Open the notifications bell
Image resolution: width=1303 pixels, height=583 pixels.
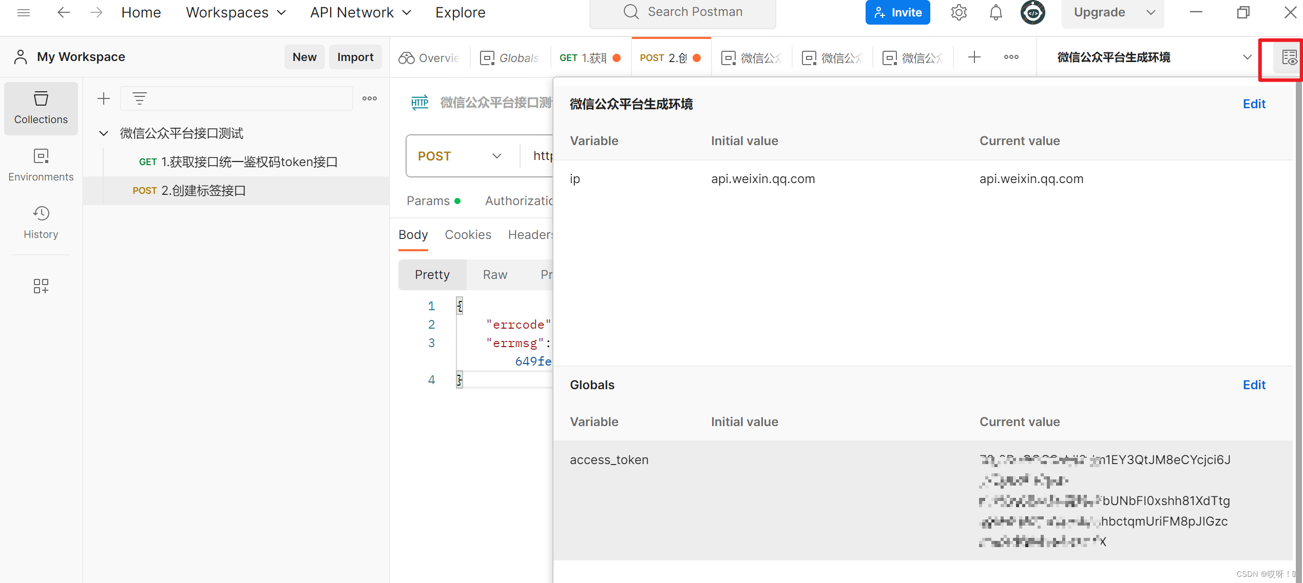(x=995, y=12)
